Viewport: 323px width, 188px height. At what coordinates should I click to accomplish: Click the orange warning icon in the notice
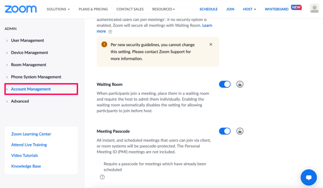point(104,44)
